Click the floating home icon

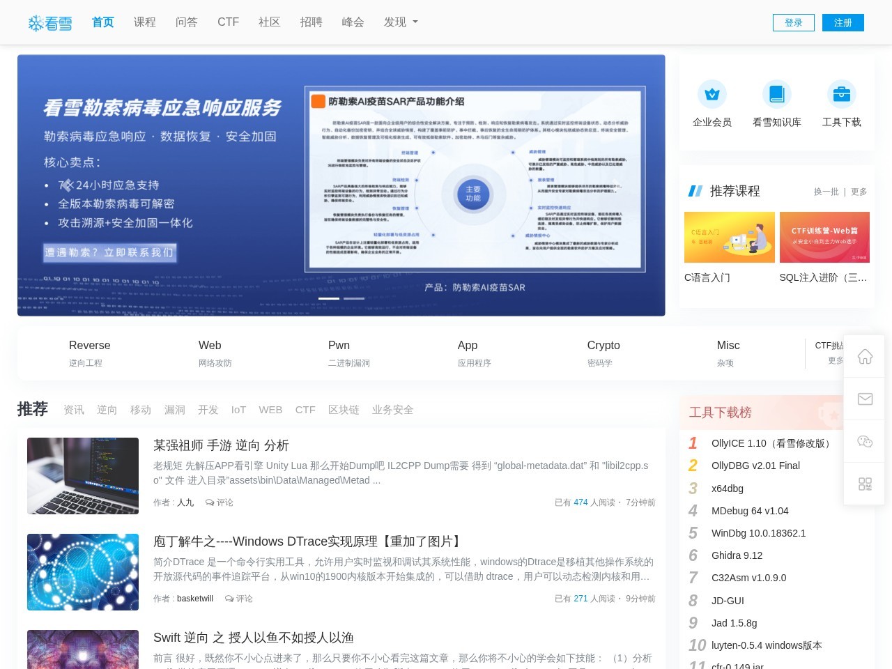click(x=865, y=357)
